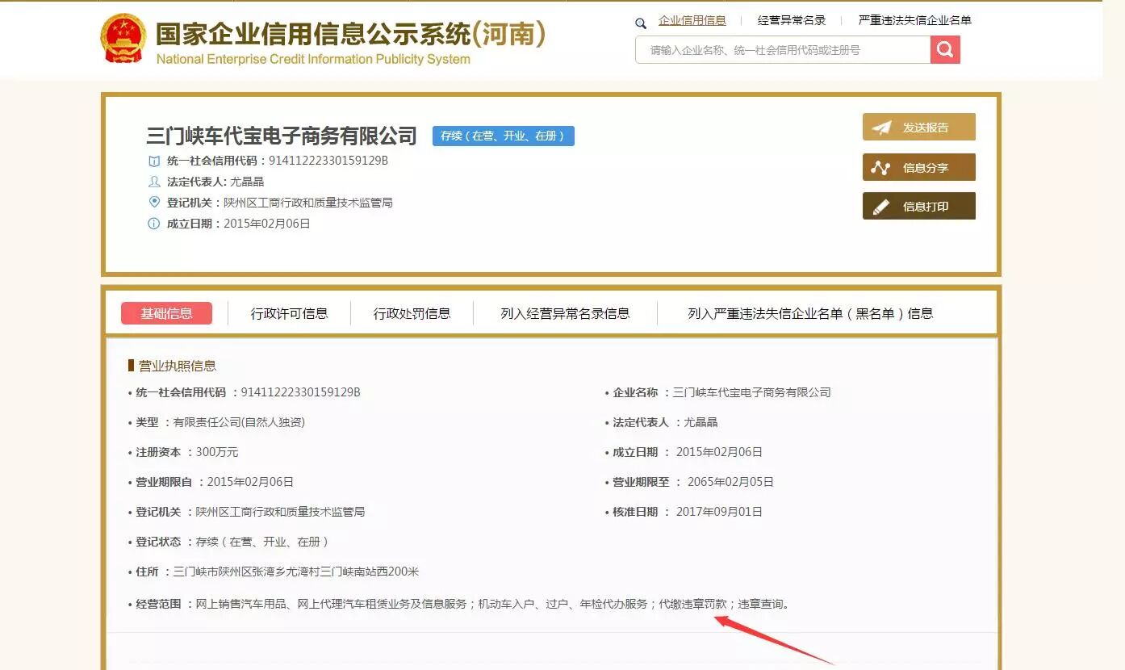
Task: Open the 列入严重违法失信企业名单（黑名单）信息 tab
Action: tap(810, 313)
